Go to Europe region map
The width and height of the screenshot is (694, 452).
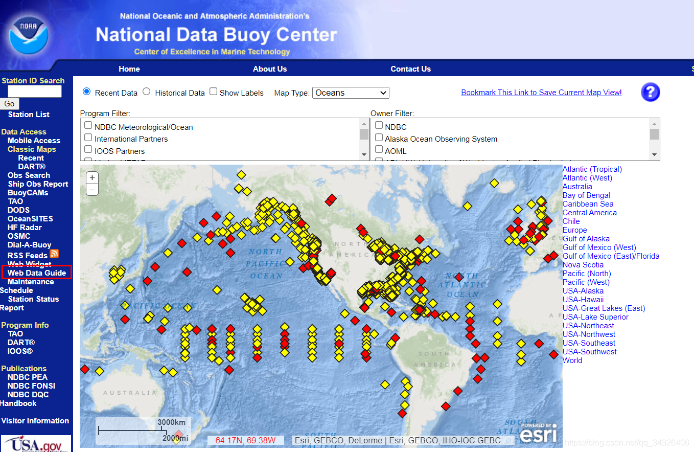click(575, 230)
